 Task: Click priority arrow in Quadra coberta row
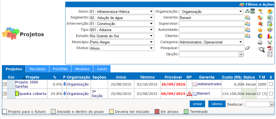click(64, 94)
